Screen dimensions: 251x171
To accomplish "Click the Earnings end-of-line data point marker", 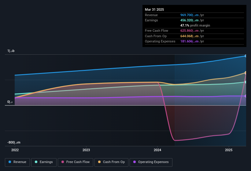I will tap(246, 82).
